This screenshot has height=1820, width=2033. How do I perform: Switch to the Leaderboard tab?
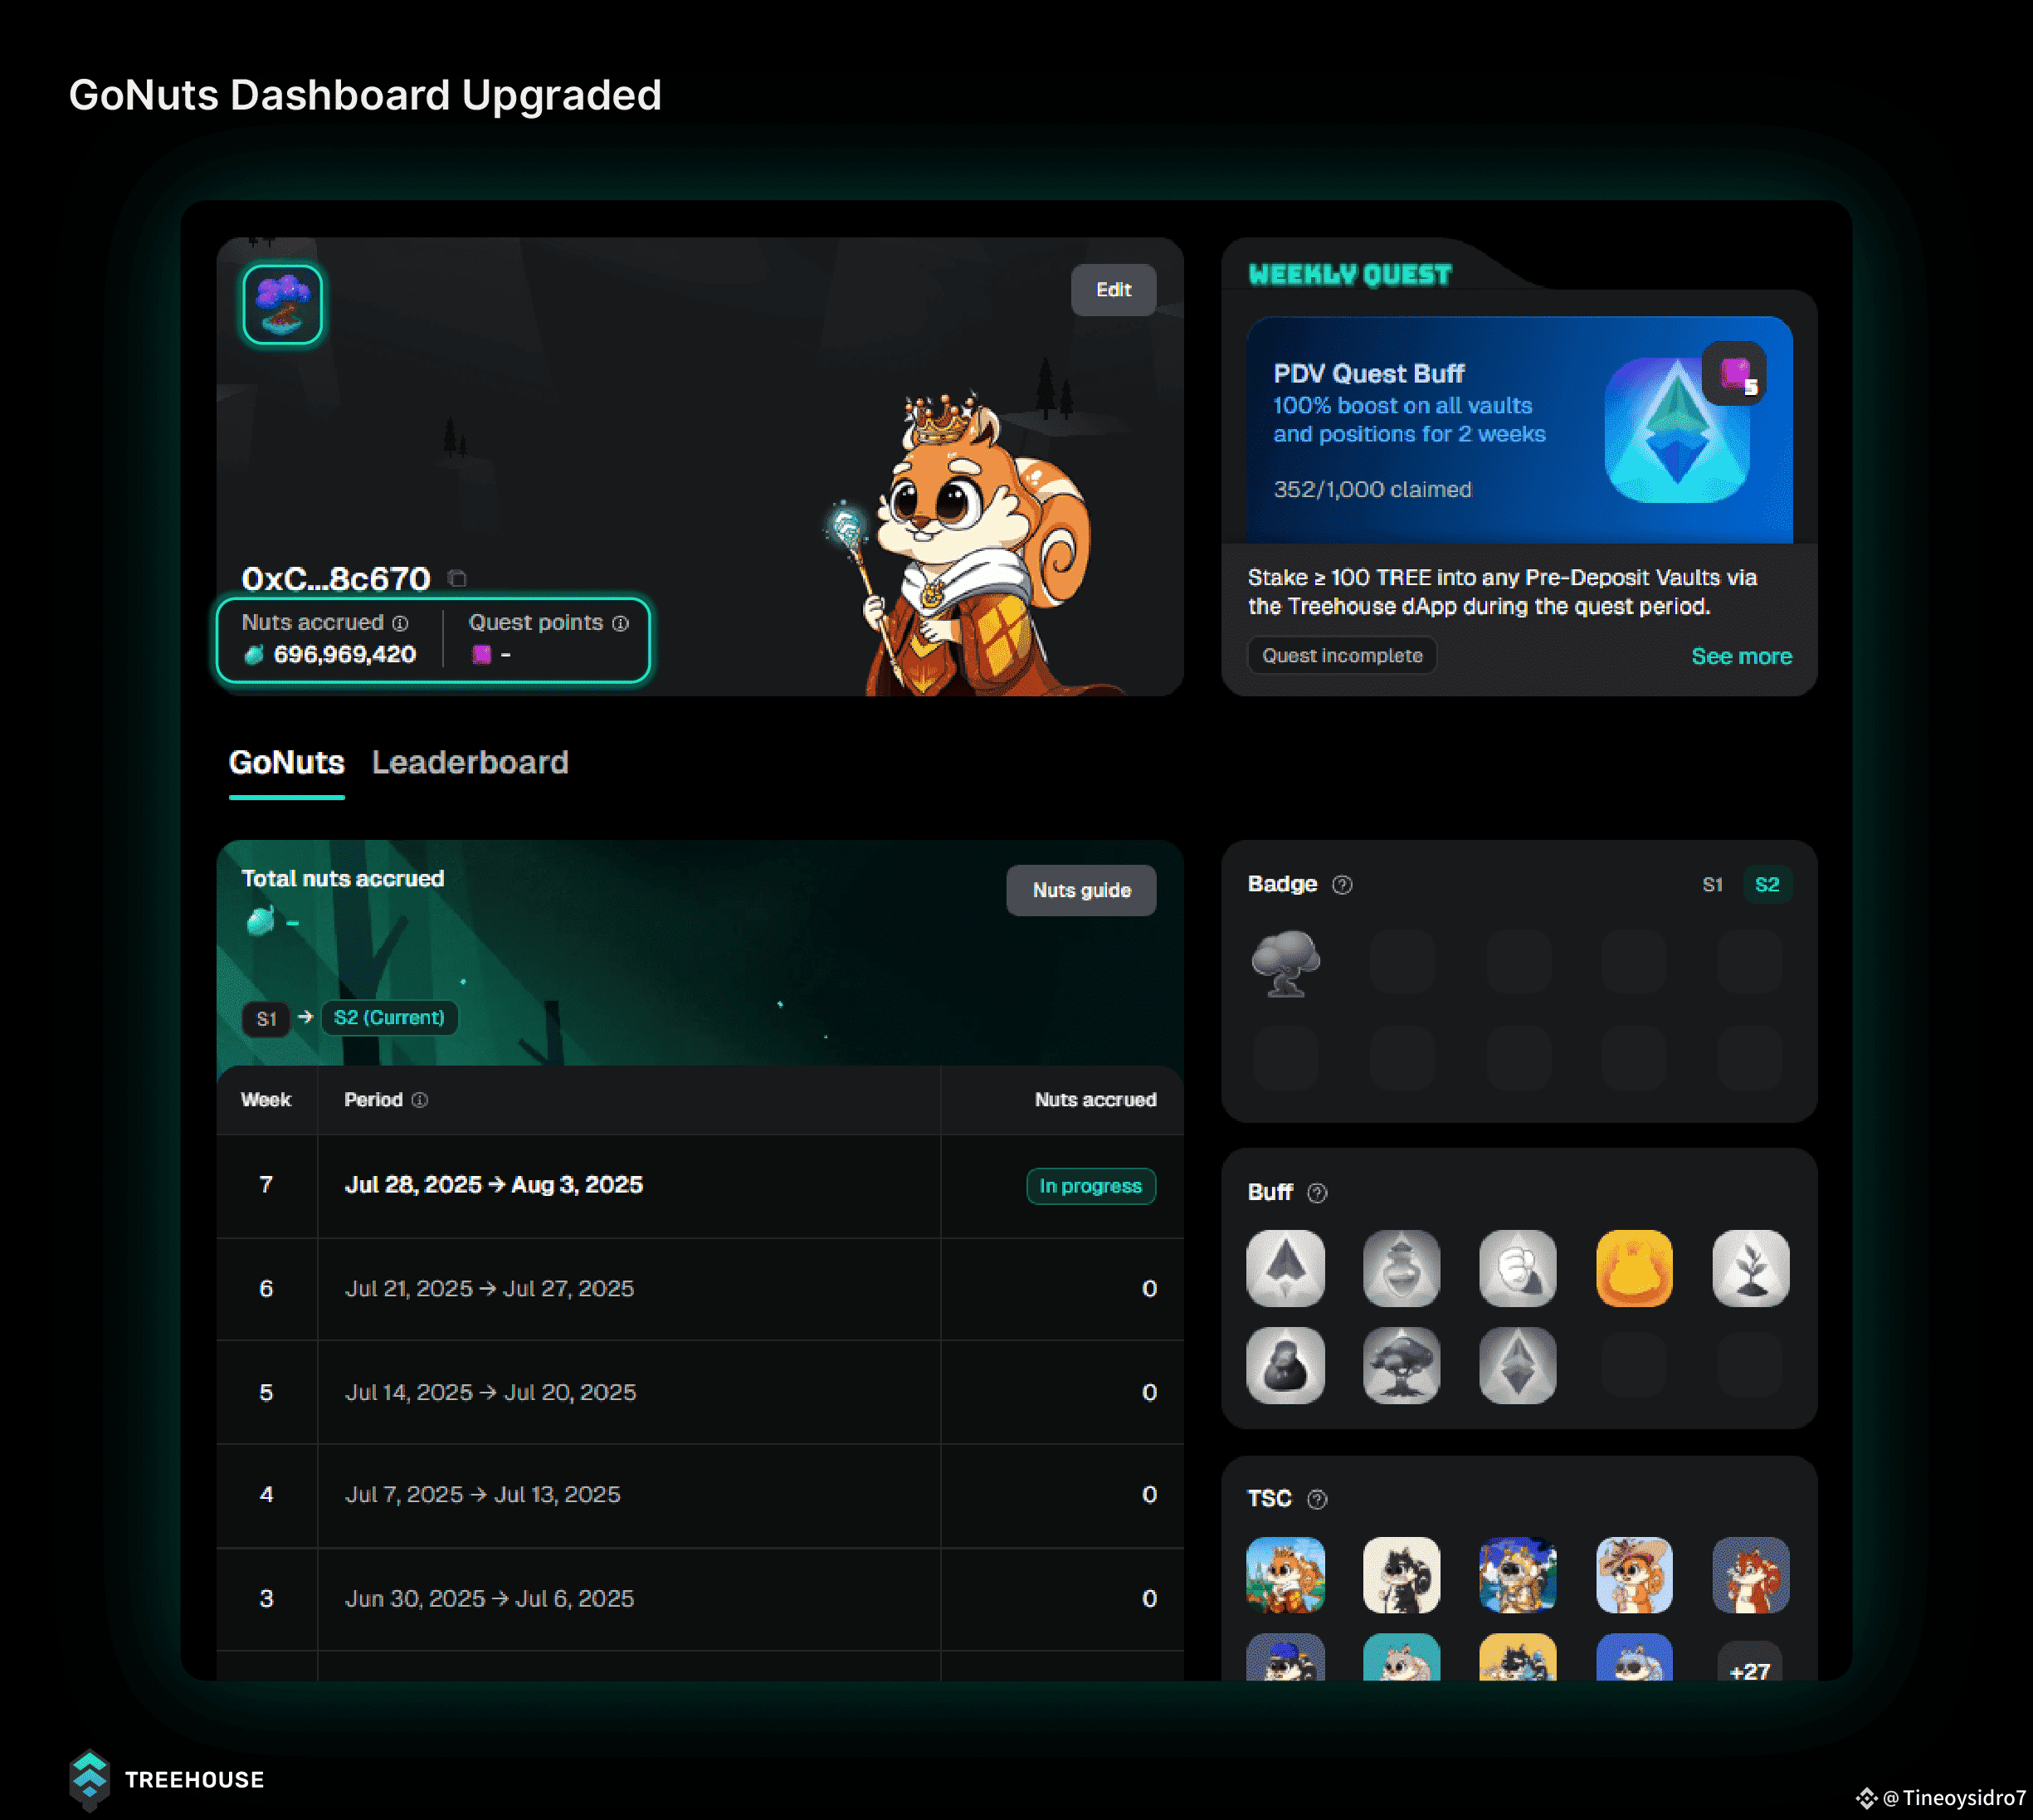(470, 763)
